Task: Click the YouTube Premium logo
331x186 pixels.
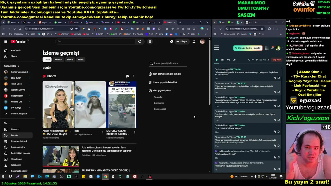Action: (19, 42)
